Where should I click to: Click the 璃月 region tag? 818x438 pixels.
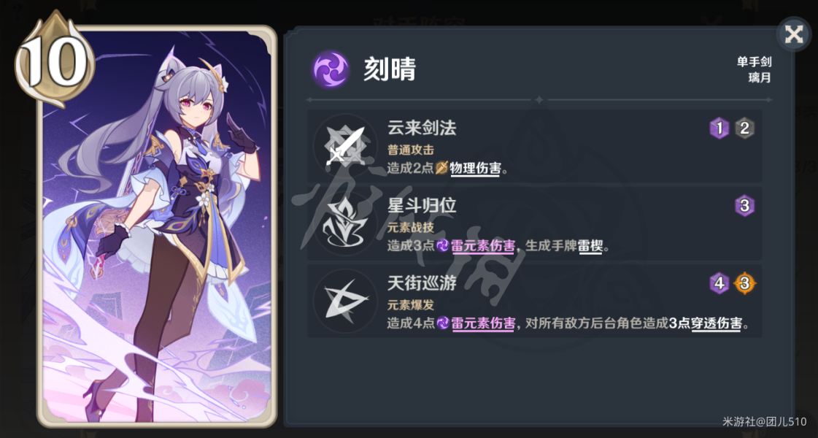pyautogui.click(x=760, y=77)
